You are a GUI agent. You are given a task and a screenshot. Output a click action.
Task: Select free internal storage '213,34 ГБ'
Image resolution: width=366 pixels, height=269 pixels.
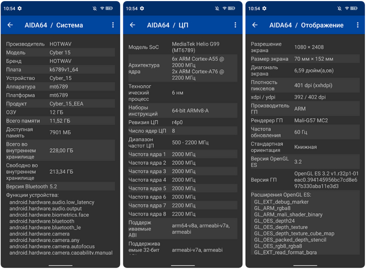61,172
